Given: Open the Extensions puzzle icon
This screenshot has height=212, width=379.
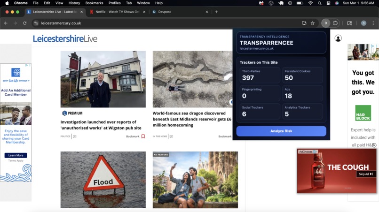Looking at the screenshot, I should point(335,23).
